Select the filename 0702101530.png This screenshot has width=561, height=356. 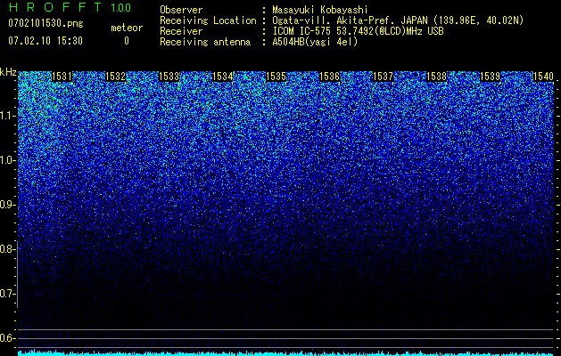(x=45, y=24)
